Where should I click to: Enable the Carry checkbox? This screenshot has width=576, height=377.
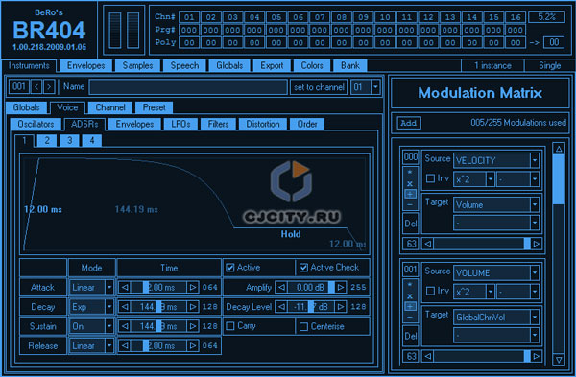230,326
